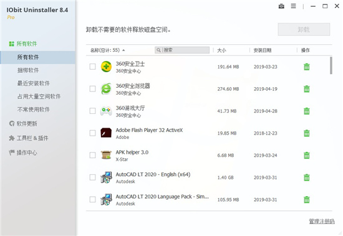Select the 360安全卫士 name text
This screenshot has height=236, width=343.
(130, 64)
